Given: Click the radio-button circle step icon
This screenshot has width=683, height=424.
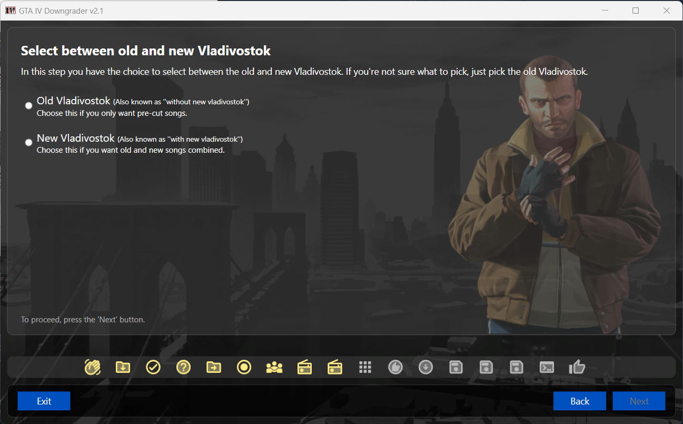Looking at the screenshot, I should pyautogui.click(x=244, y=367).
